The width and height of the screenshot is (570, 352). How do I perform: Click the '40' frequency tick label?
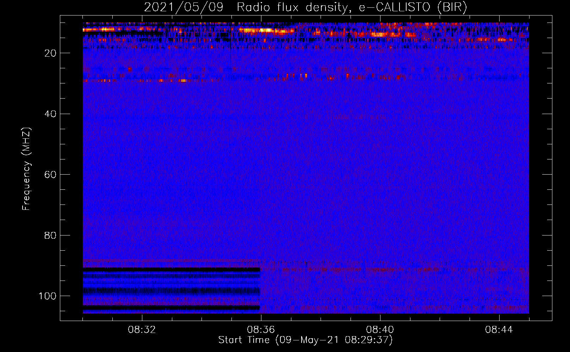click(x=50, y=114)
